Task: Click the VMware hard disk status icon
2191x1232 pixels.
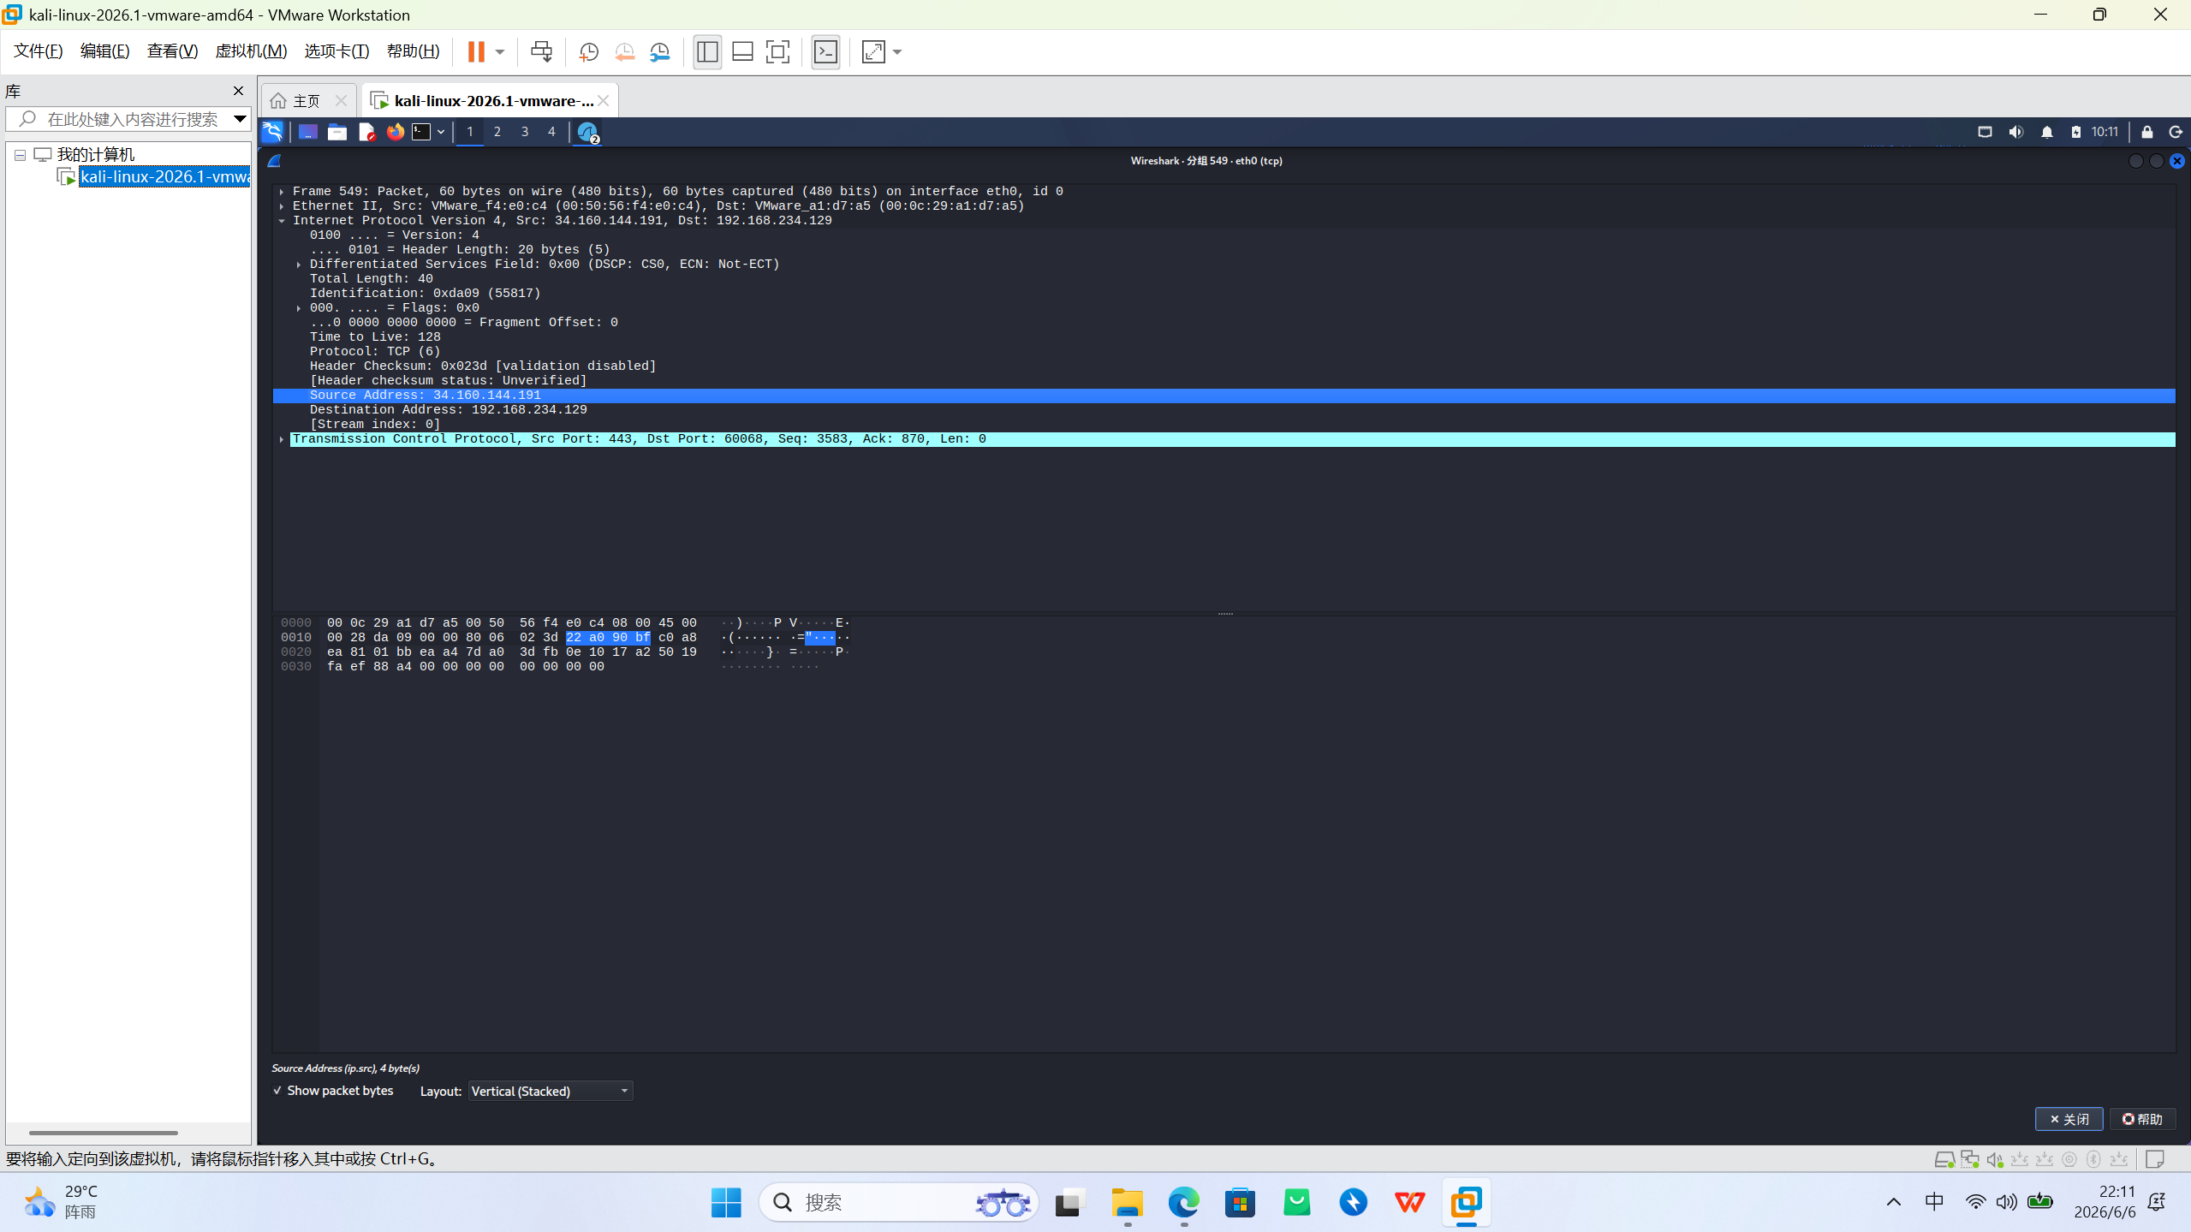Action: (1944, 1159)
